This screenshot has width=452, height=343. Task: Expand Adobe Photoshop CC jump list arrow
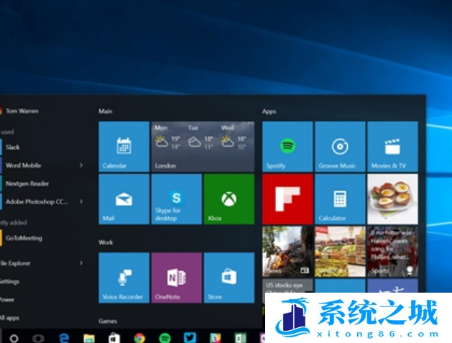81,201
